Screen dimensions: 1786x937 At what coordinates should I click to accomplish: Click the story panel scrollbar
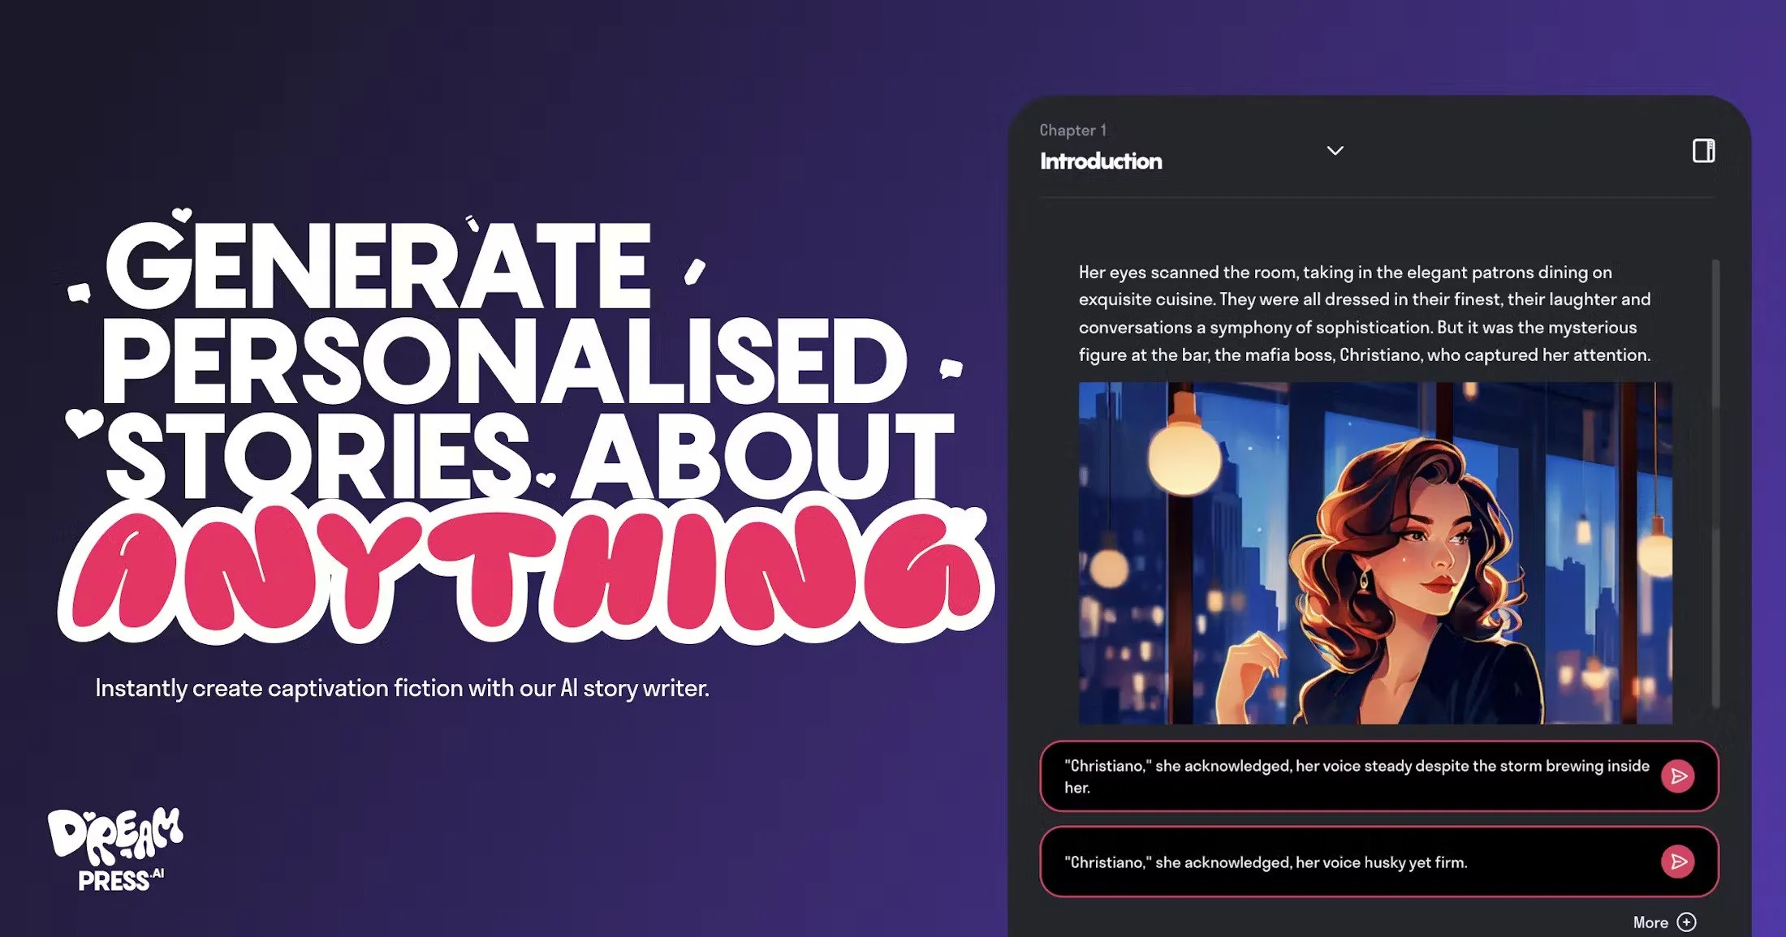tap(1715, 484)
